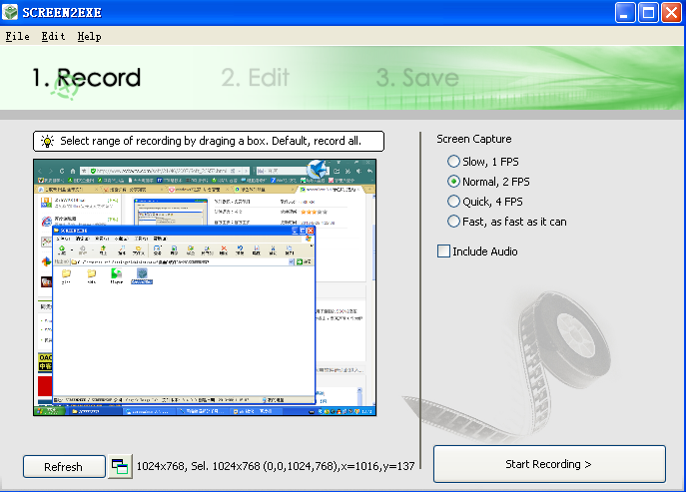This screenshot has height=492, width=686.
Task: Click the SCREEN2EXE app icon in title bar
Action: click(11, 12)
